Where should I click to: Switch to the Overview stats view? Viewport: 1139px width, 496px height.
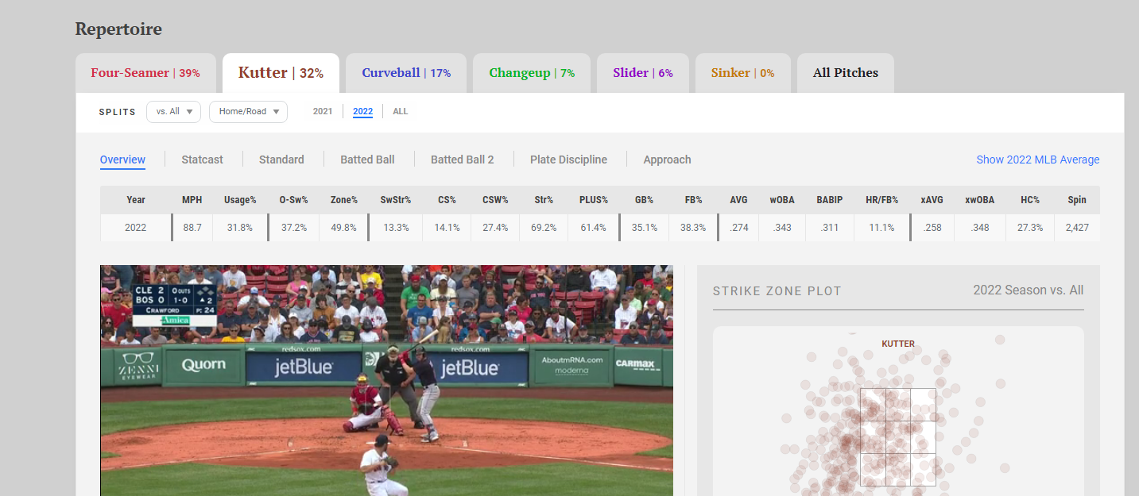click(x=122, y=160)
